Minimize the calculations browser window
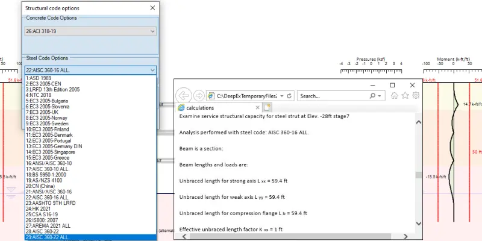The height and width of the screenshot is (241, 482). coord(372,85)
